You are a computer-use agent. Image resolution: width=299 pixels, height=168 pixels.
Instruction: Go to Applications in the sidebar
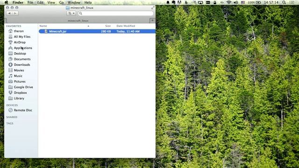23,48
